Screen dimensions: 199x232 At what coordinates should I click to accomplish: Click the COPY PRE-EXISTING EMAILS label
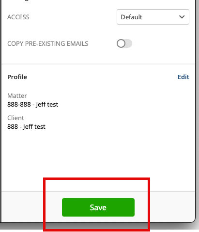48,43
